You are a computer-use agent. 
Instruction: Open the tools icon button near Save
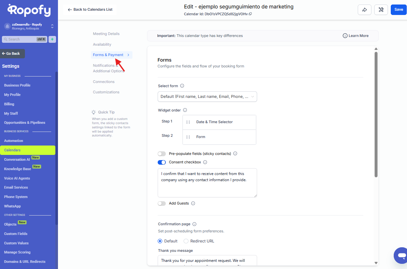(x=381, y=10)
